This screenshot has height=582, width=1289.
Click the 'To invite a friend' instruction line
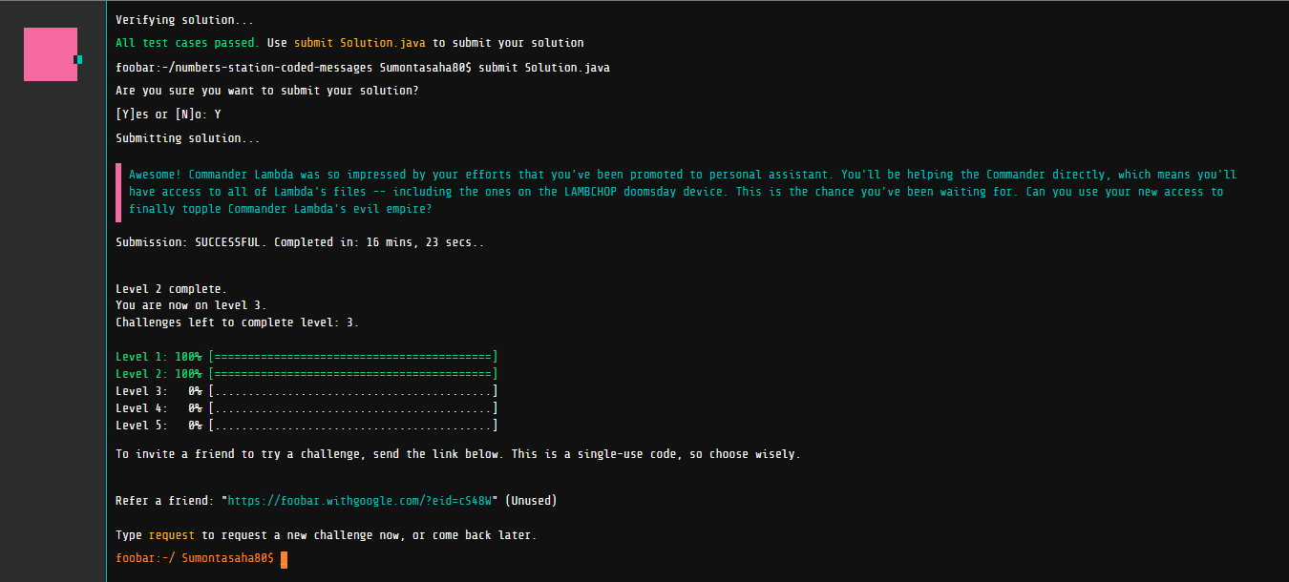458,454
